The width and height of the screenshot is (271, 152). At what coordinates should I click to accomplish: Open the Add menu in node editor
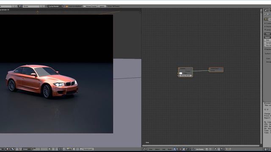(164, 149)
